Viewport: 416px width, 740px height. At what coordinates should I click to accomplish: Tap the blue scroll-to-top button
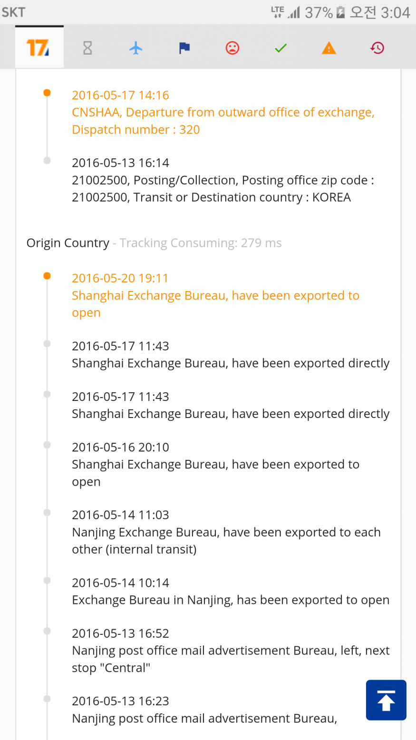[x=386, y=700]
